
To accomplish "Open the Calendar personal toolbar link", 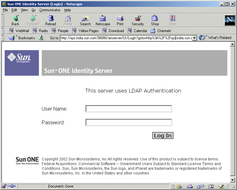I will click(x=137, y=31).
